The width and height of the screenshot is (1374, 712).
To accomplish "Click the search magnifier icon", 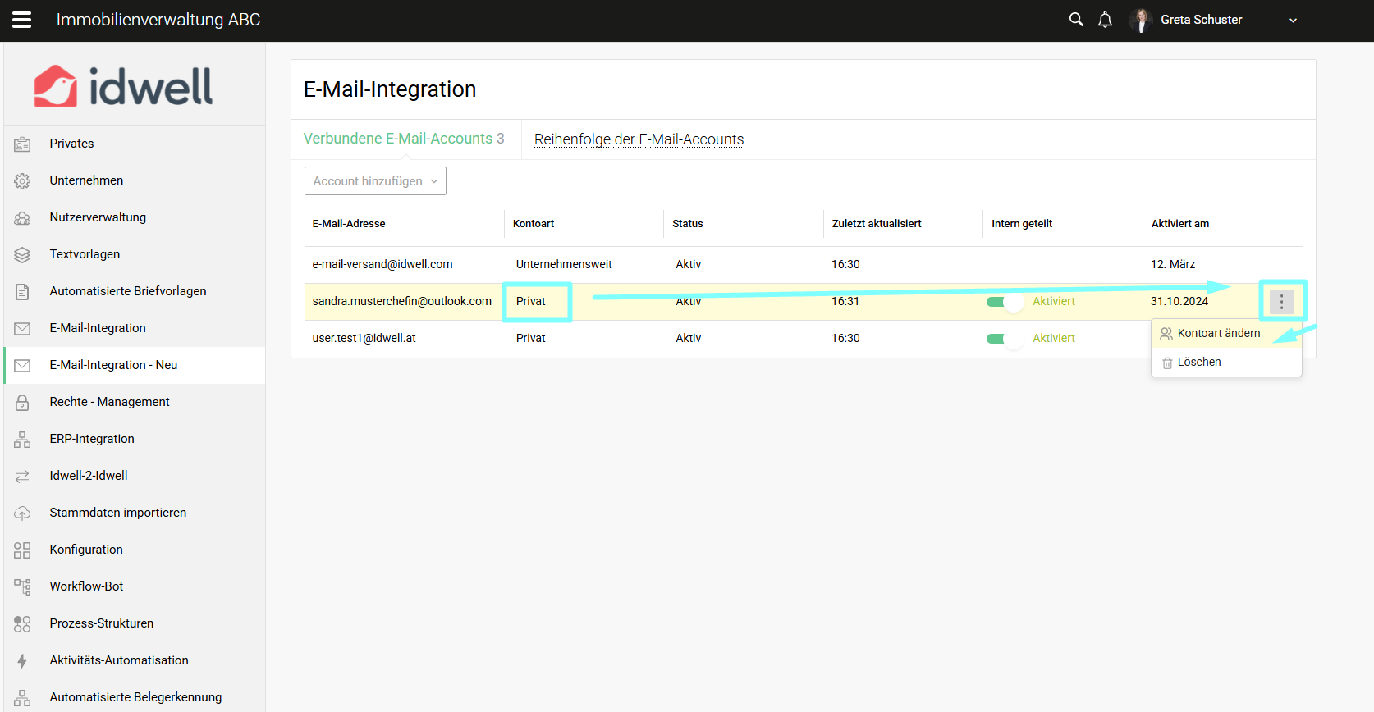I will point(1076,20).
